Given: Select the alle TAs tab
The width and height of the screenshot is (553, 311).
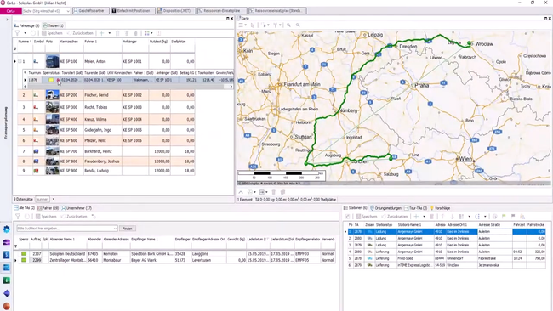Looking at the screenshot, I should click(25, 208).
